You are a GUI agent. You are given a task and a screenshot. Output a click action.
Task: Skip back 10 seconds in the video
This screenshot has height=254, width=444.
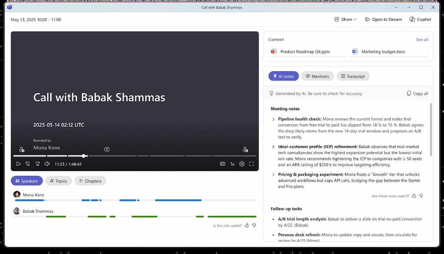(x=27, y=163)
